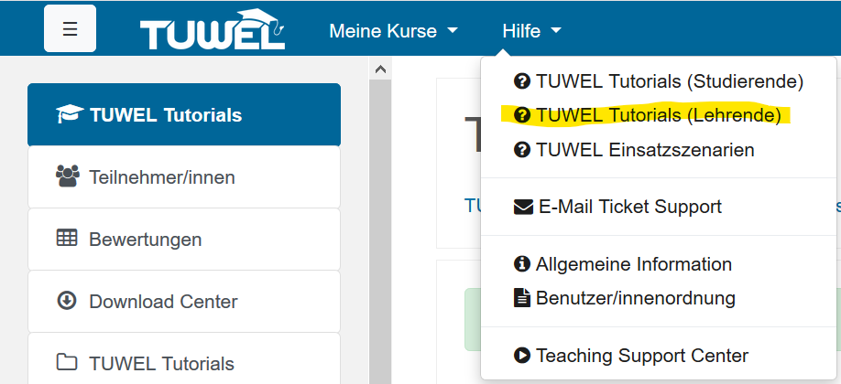Screen dimensions: 841x384
Task: Click document icon next to Benutzer/innenordnung
Action: click(522, 298)
